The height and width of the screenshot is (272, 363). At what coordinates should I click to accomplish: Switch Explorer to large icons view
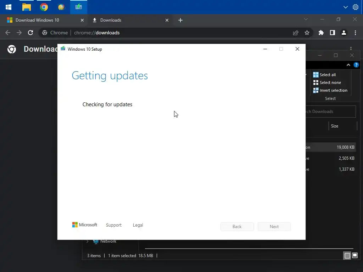[354, 256]
